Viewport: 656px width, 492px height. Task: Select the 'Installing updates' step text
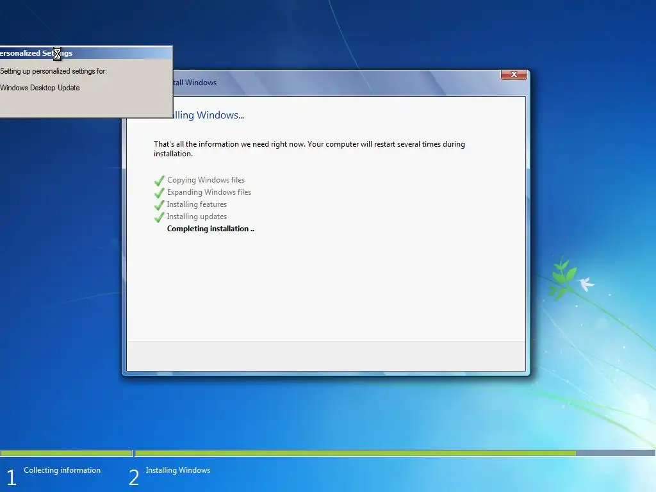tap(197, 217)
